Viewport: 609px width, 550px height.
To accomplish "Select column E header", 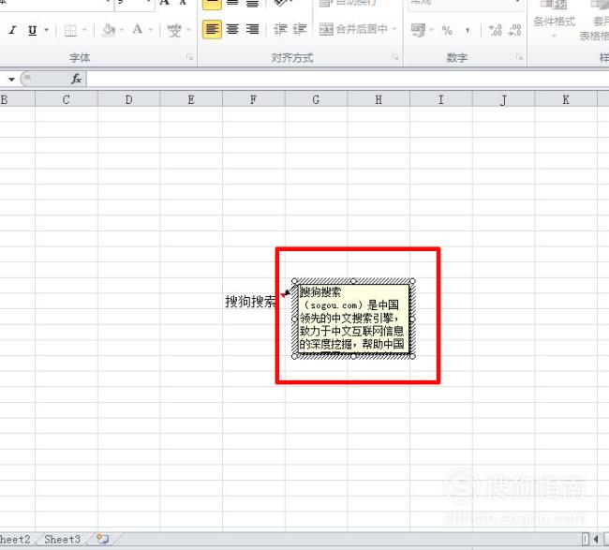I will (x=191, y=99).
